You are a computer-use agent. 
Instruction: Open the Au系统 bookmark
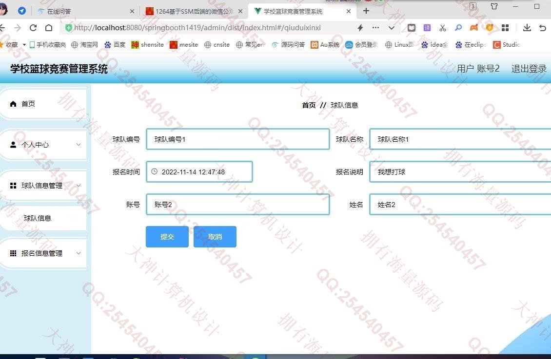point(325,44)
